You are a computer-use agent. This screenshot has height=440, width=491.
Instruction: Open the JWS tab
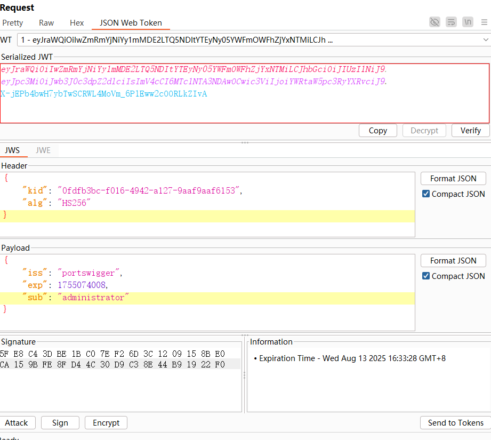click(x=12, y=150)
